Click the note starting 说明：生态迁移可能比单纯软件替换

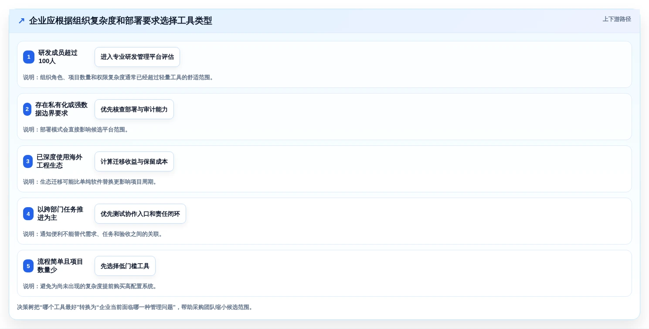click(91, 182)
